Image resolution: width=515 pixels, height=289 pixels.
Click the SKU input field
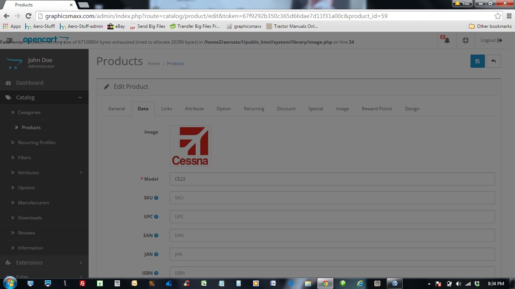pyautogui.click(x=332, y=198)
